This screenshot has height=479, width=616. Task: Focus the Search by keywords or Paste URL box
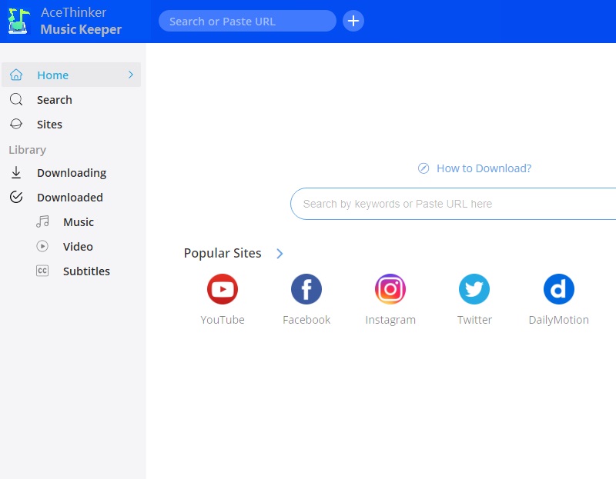click(x=453, y=204)
